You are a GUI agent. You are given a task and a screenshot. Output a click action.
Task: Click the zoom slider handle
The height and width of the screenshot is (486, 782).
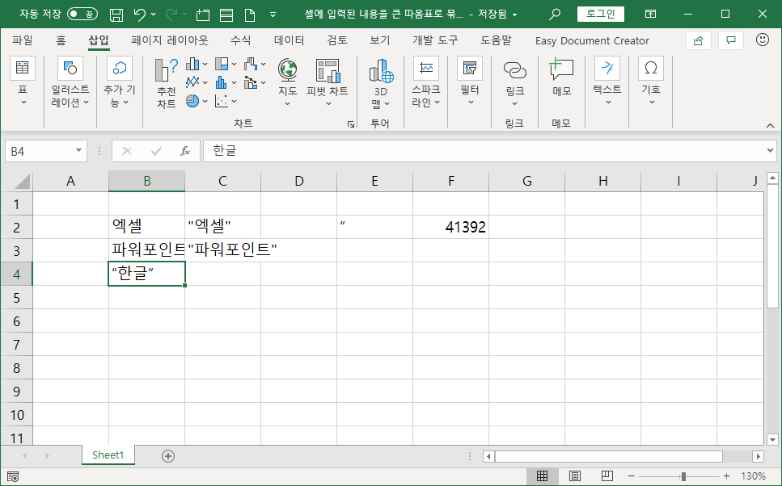[x=684, y=476]
